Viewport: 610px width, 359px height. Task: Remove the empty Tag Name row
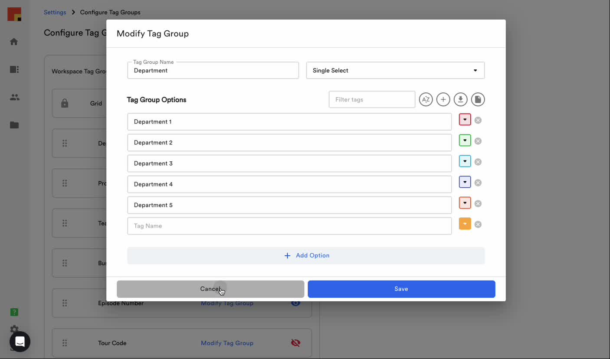click(478, 225)
